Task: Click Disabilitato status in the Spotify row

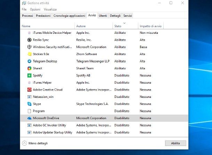Action: (122, 75)
